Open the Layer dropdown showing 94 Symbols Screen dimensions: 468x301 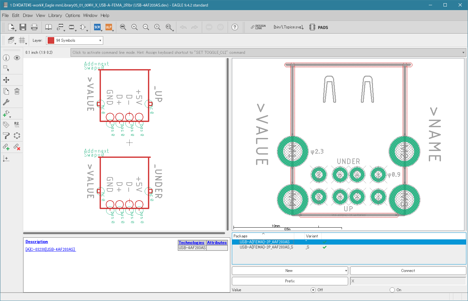click(74, 40)
